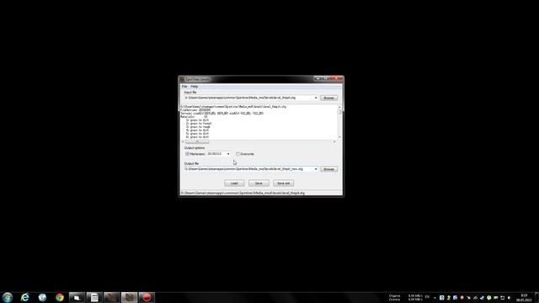Open the globe browser icon on the taskbar
Screen dimensions: 539x303
pos(42,297)
